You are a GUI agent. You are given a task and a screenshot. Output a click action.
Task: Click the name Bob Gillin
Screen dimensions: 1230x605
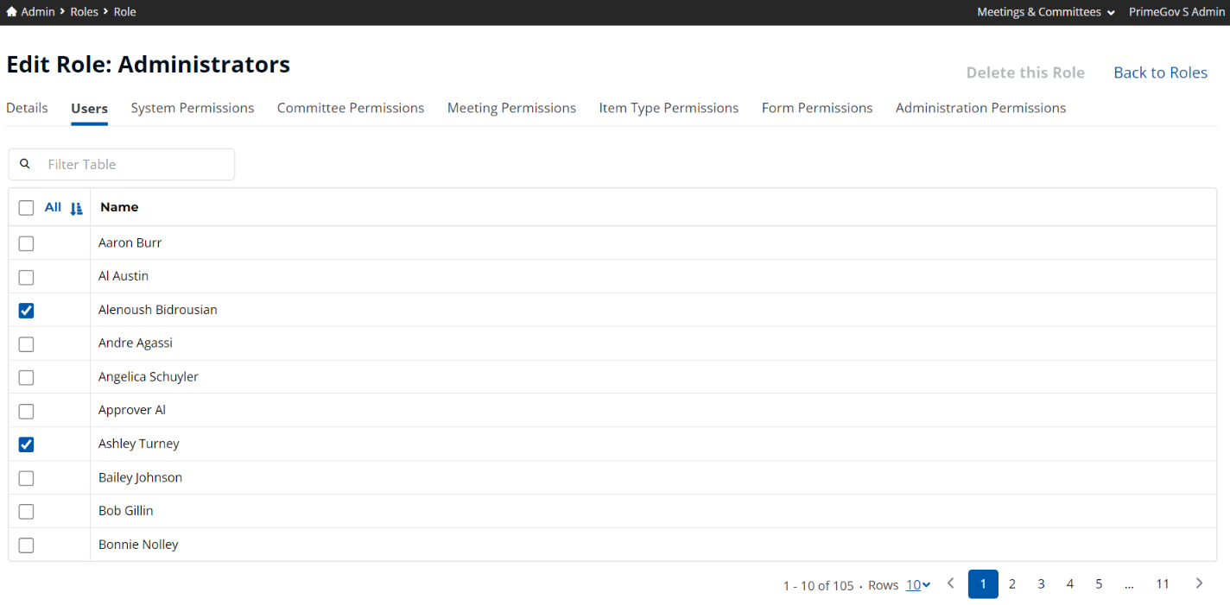tap(125, 511)
